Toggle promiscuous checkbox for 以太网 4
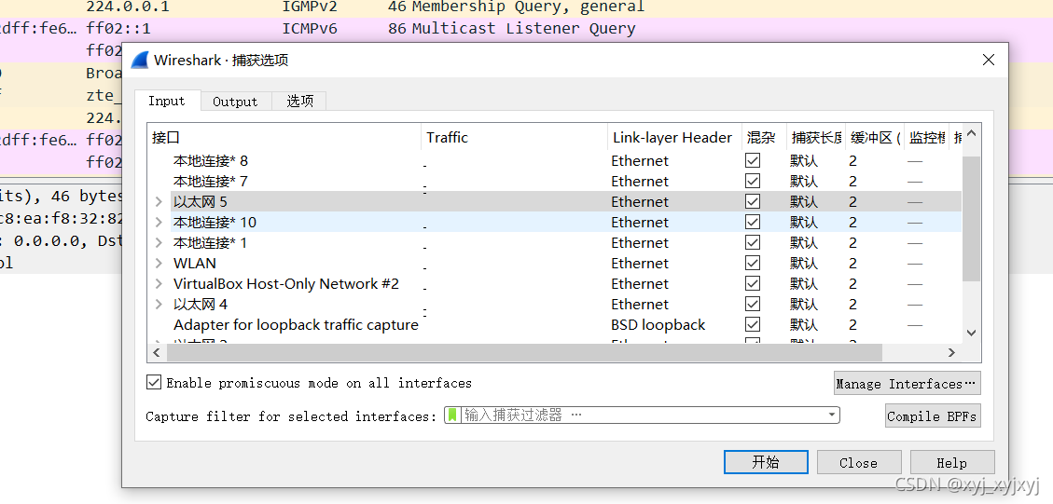 [x=753, y=304]
